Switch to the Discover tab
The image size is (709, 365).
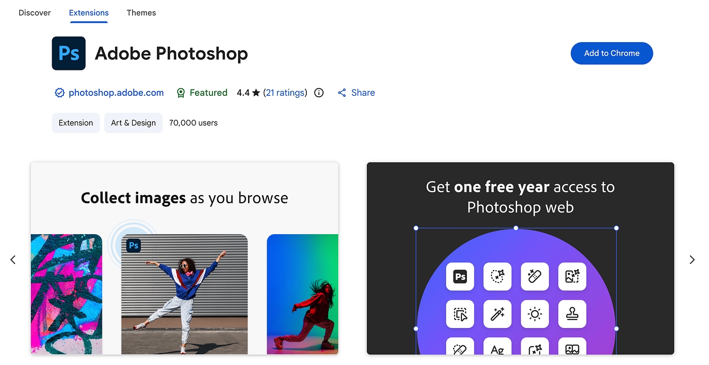click(x=34, y=13)
